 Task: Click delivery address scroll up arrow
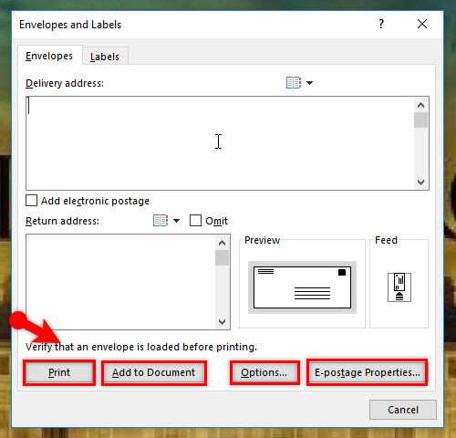click(x=420, y=105)
